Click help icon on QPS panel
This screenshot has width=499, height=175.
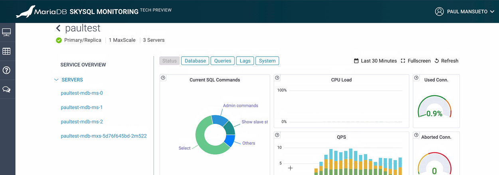tap(277, 135)
